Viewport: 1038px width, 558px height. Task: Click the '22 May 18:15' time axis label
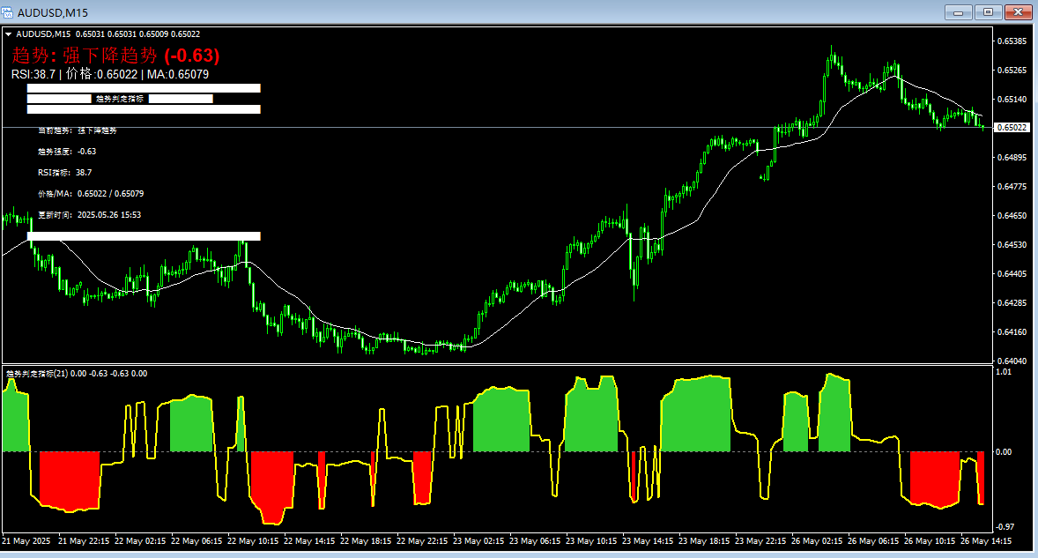(366, 540)
